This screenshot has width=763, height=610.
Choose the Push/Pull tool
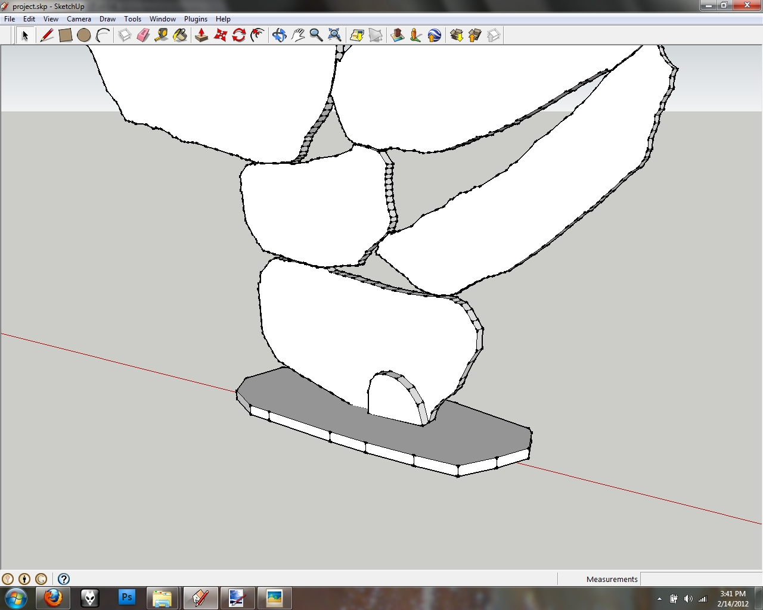(201, 36)
